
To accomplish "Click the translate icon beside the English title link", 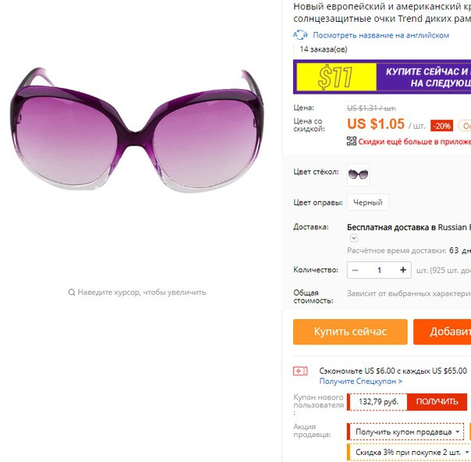I will pos(300,35).
